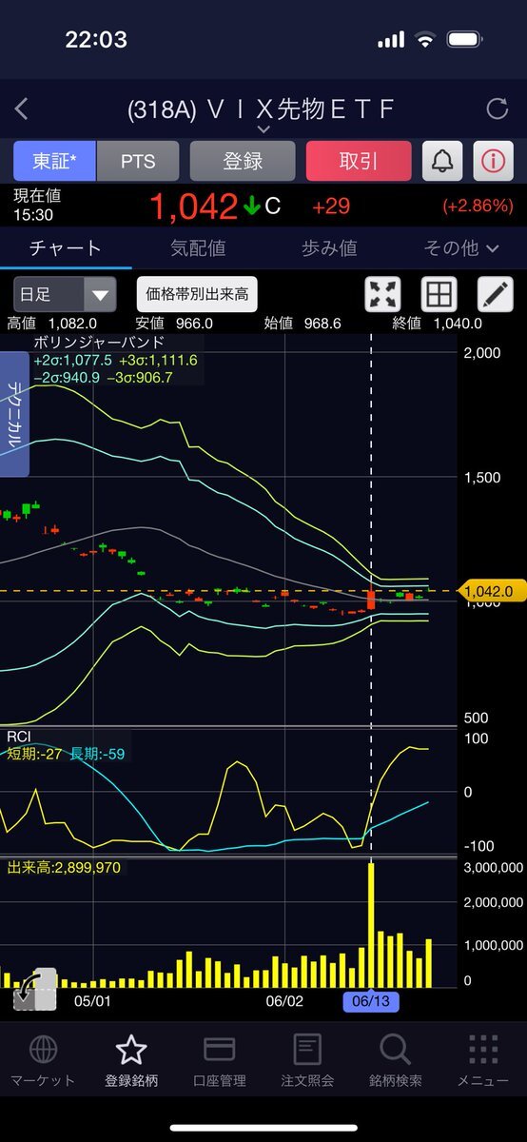
Task: Tap the back arrow icon
Action: pyautogui.click(x=22, y=109)
